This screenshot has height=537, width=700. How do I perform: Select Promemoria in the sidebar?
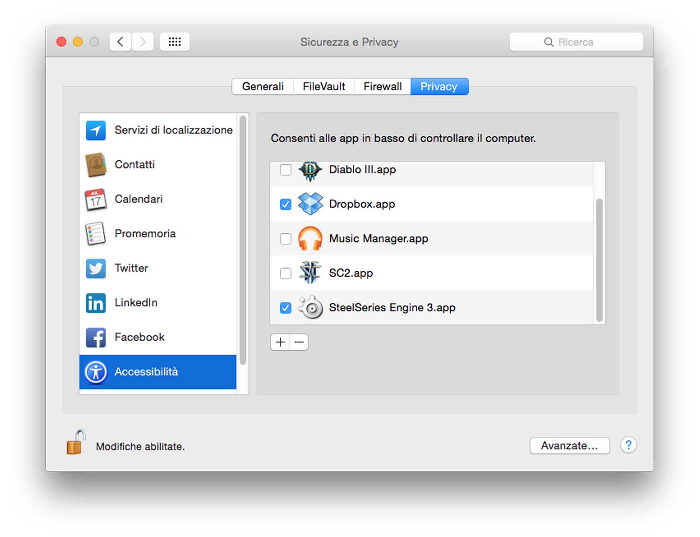point(158,234)
